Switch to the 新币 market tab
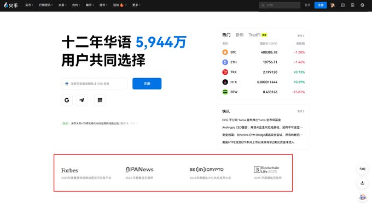This screenshot has width=372, height=203. [240, 35]
